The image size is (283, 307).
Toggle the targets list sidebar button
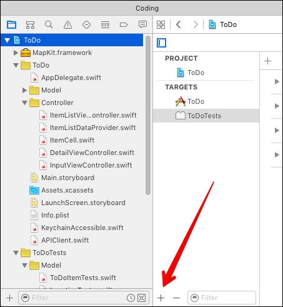161,43
